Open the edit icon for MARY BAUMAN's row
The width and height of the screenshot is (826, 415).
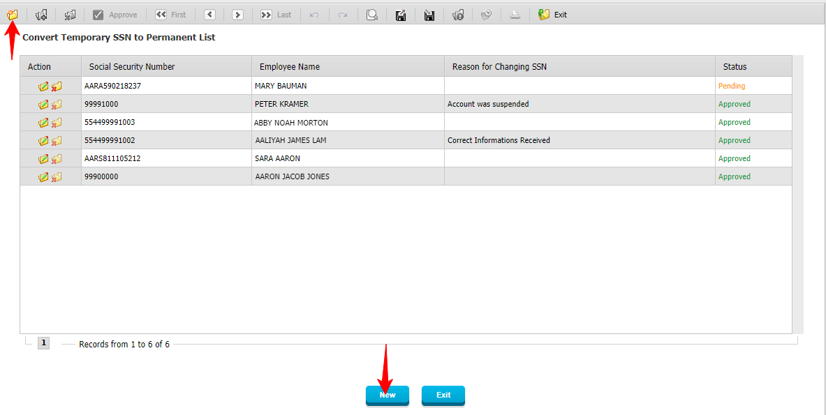pyautogui.click(x=42, y=86)
